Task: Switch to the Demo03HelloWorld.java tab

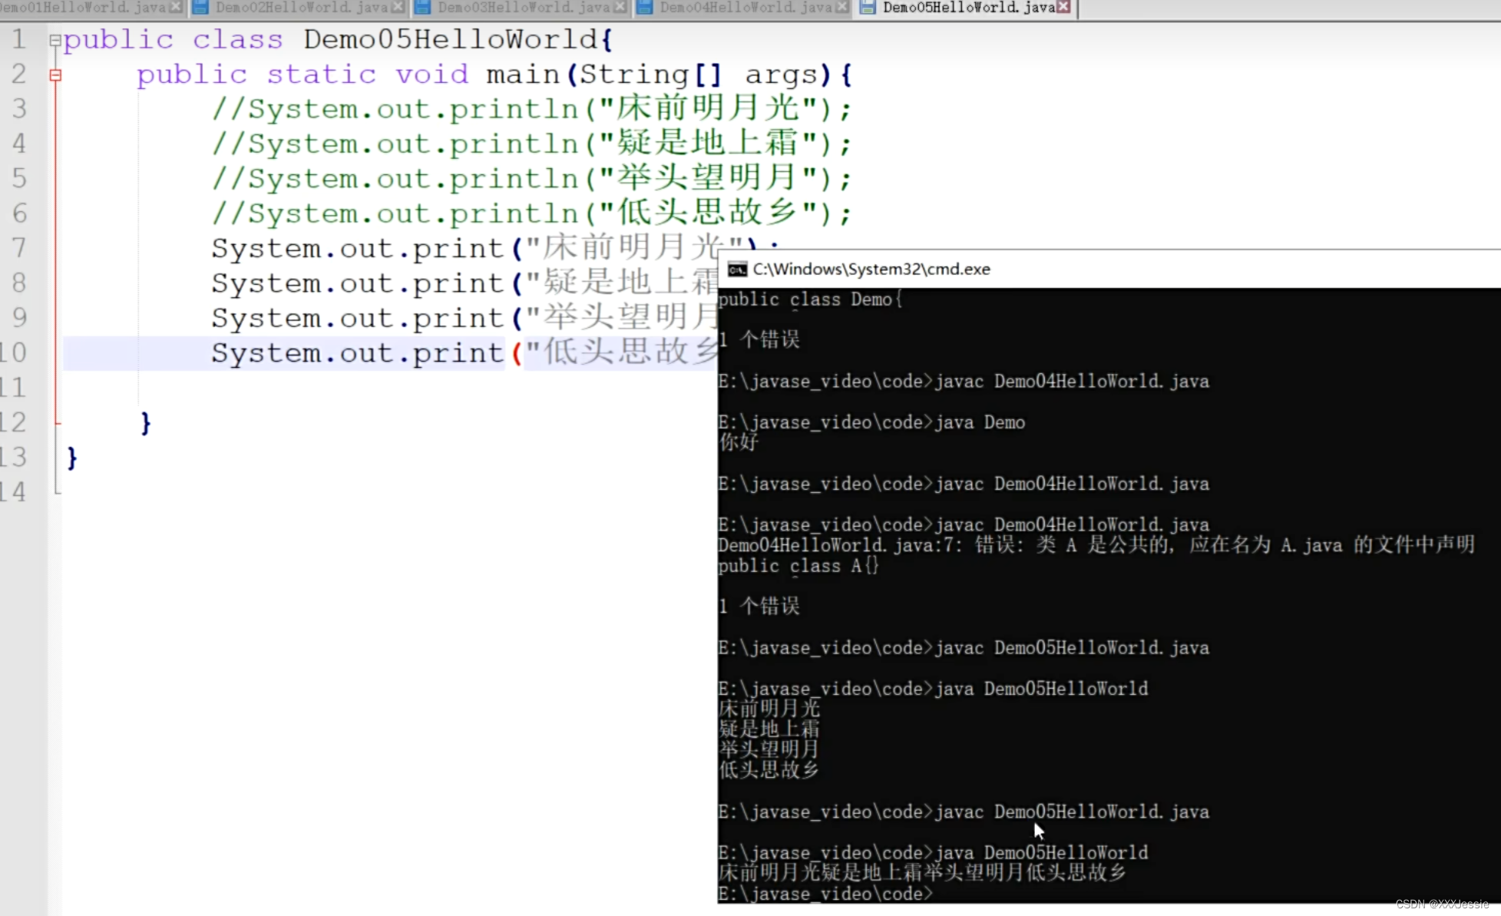Action: click(x=522, y=8)
